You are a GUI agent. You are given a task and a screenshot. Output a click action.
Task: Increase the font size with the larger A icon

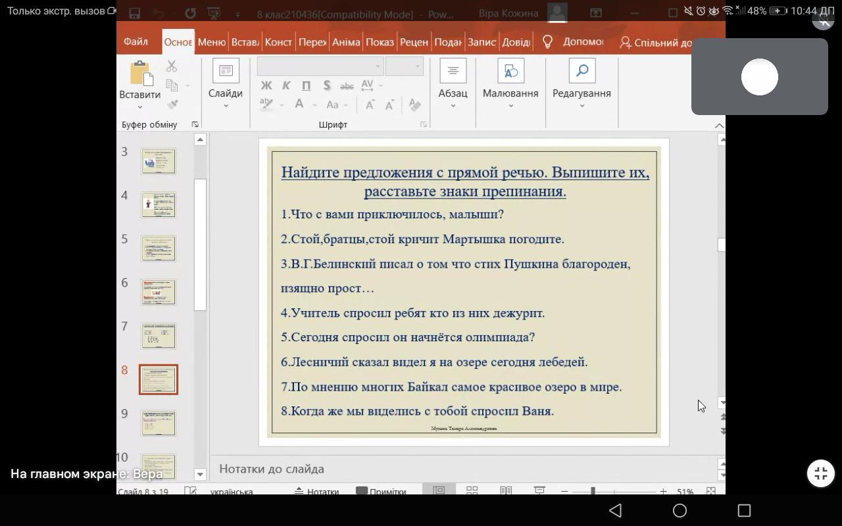click(370, 105)
